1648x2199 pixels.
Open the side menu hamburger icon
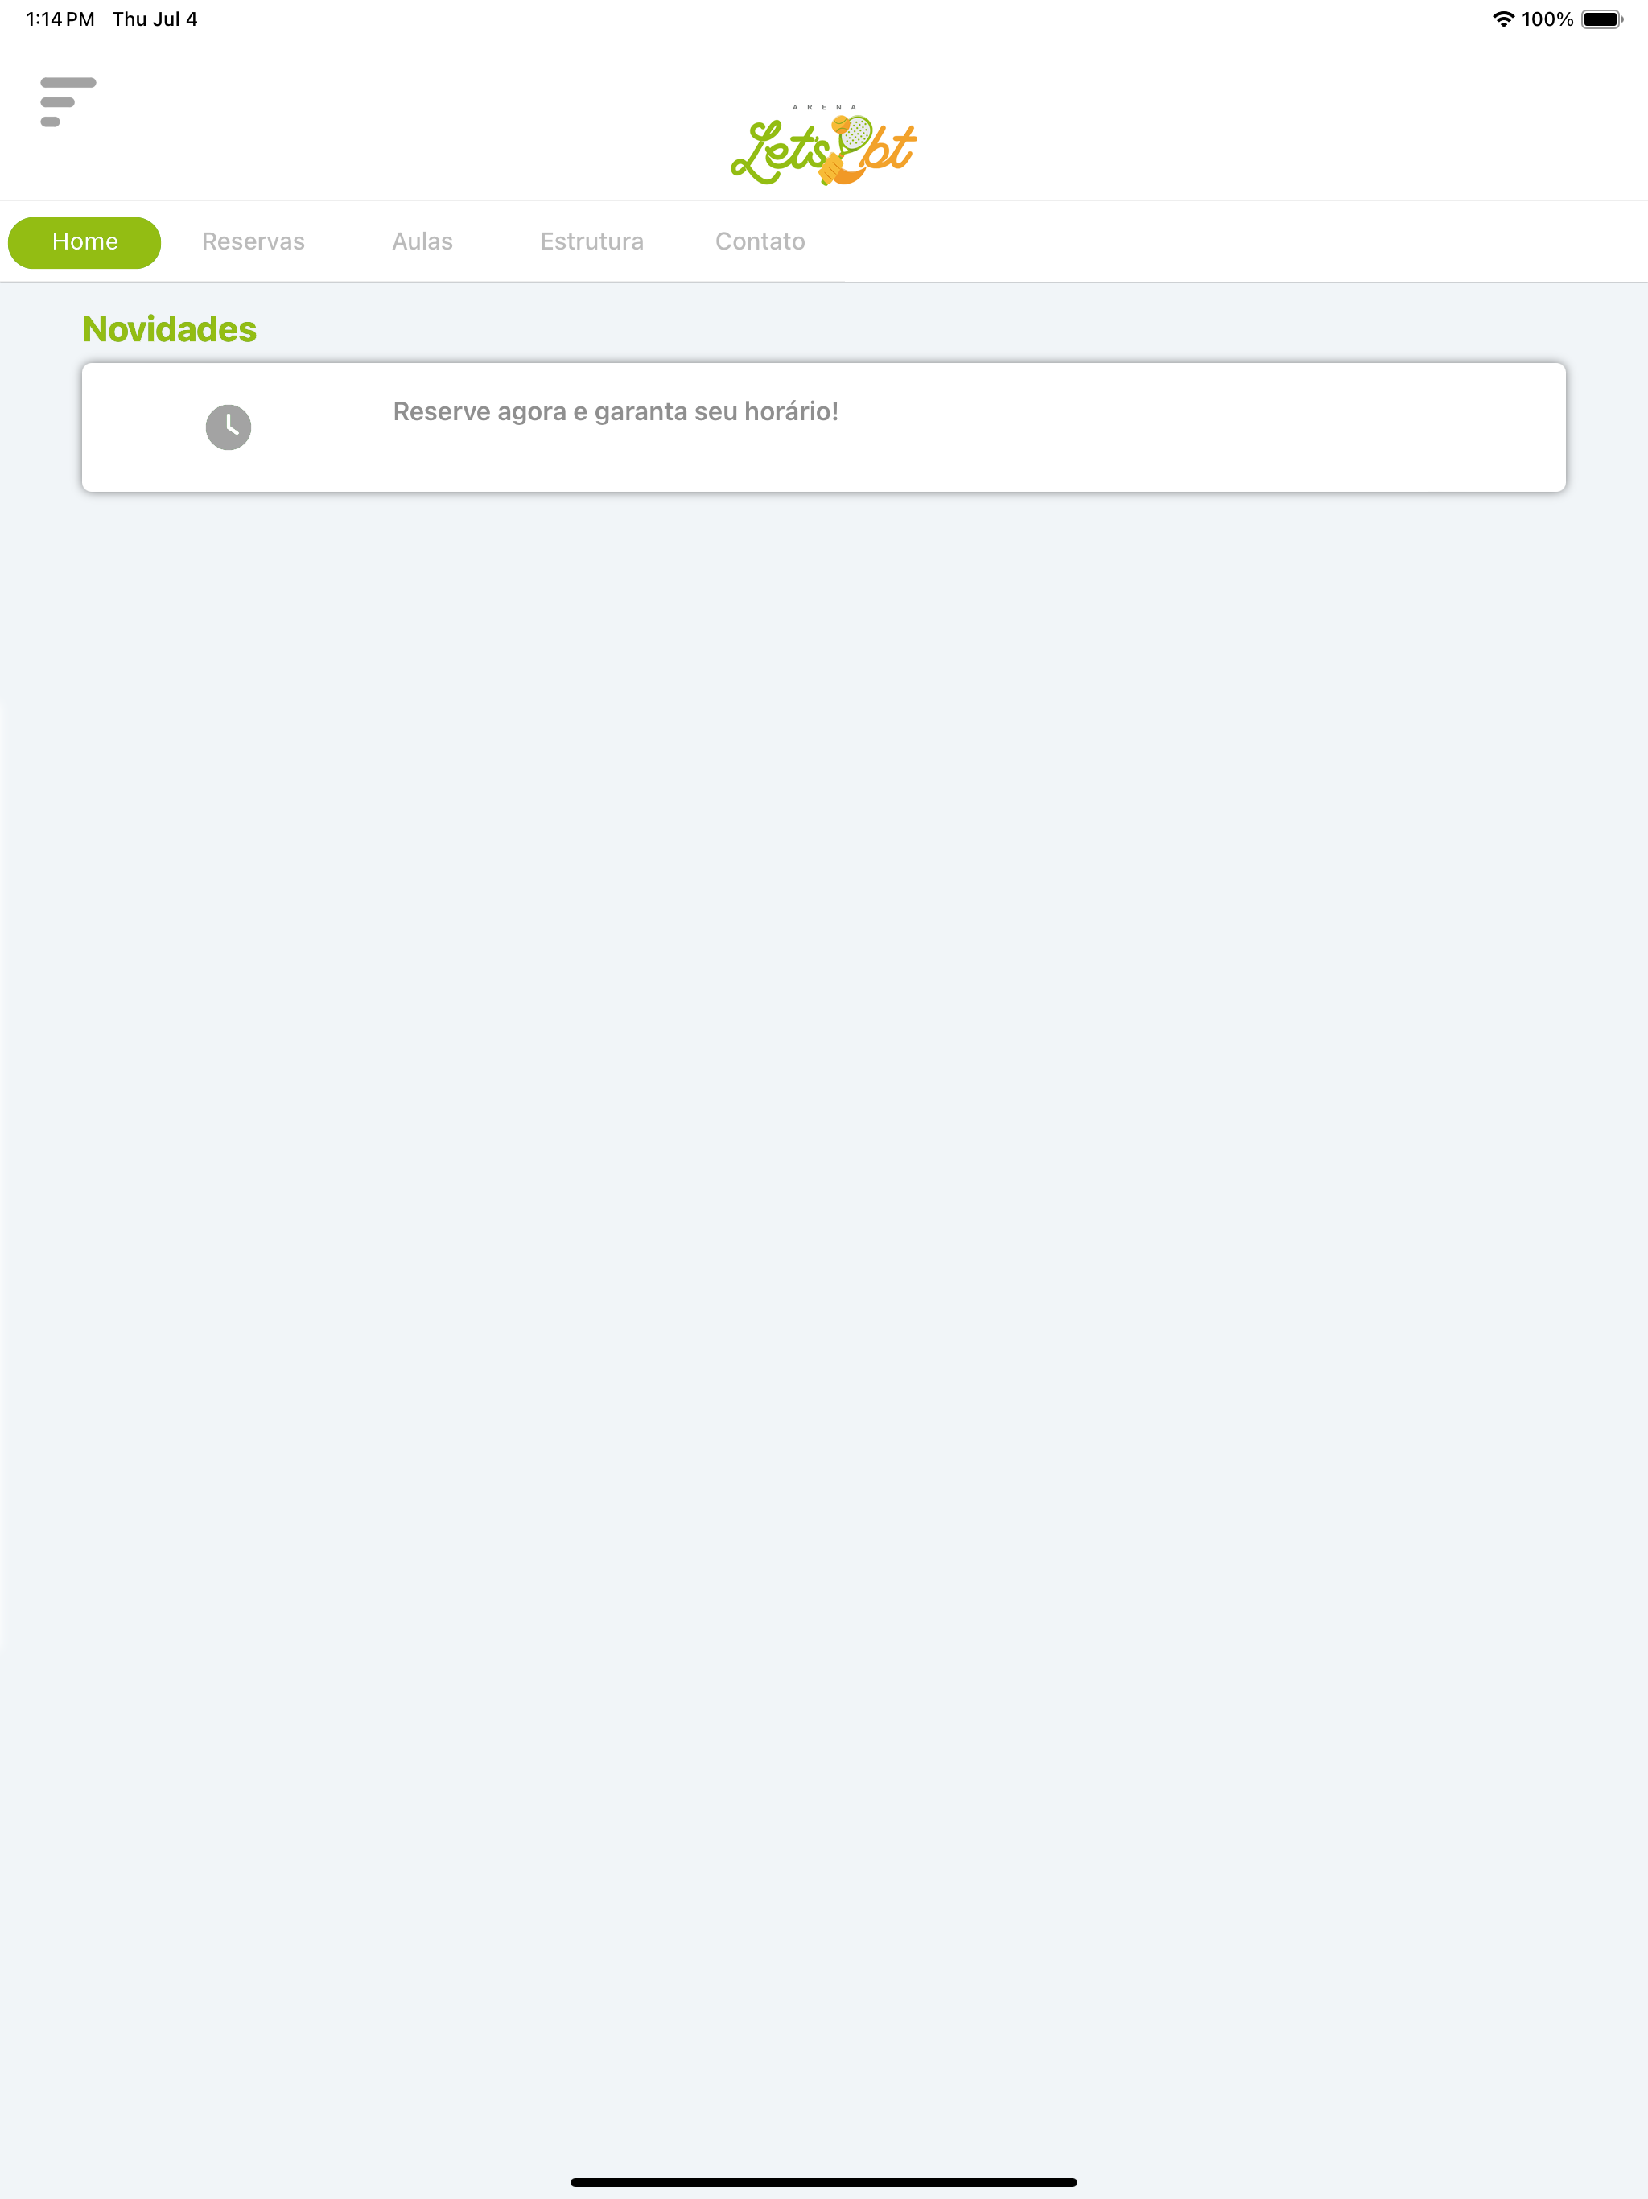pos(68,101)
